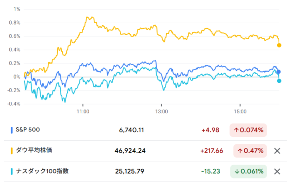This screenshot has width=287, height=185.
Task: Click the cyan ナスダック100指数 color marker
Action: point(12,172)
